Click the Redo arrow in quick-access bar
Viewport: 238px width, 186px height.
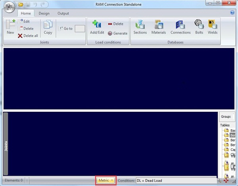[43, 5]
